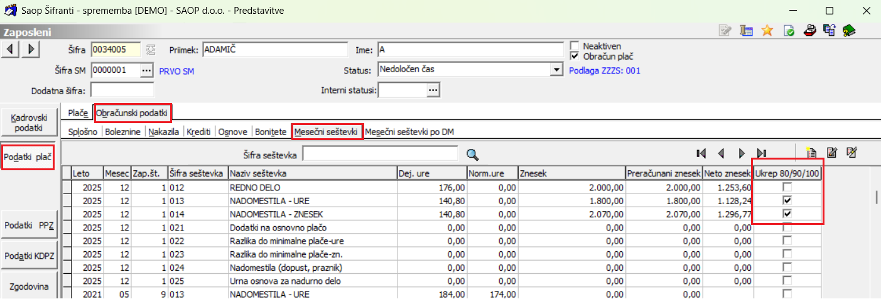The image size is (881, 299).
Task: Click the vertical scrollbar of the grid
Action: [x=876, y=197]
